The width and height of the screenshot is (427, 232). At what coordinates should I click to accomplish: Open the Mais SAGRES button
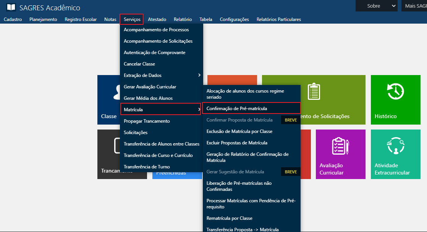[x=415, y=6]
